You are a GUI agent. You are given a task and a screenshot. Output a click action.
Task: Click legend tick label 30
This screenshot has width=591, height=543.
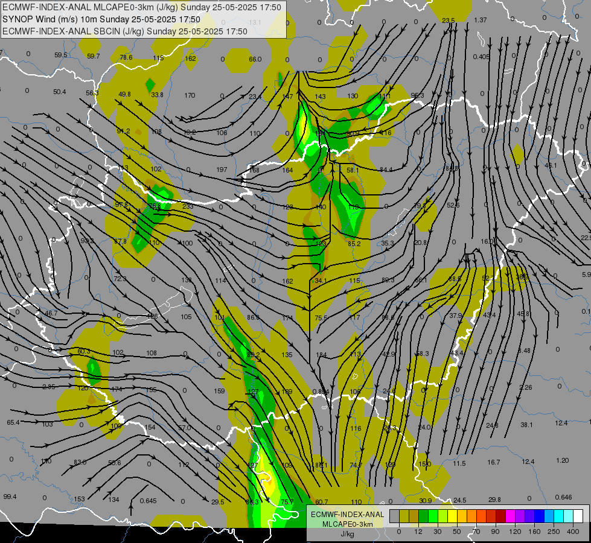[437, 532]
